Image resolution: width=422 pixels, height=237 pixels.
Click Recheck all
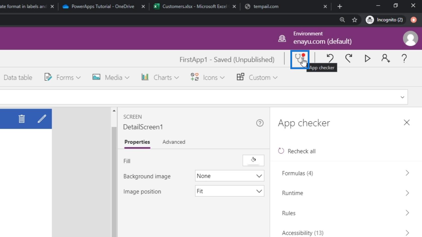coord(297,151)
